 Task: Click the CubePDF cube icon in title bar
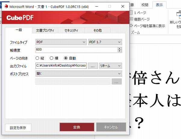[x=6, y=6]
